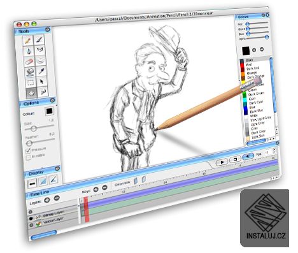Screen dimensions: 298x253
Task: Detach the Options panel with its header button
Action: point(52,100)
